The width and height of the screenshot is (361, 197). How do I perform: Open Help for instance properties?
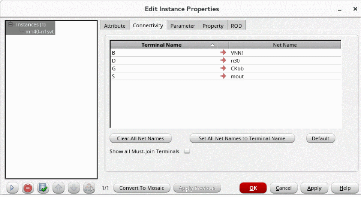[x=345, y=188]
